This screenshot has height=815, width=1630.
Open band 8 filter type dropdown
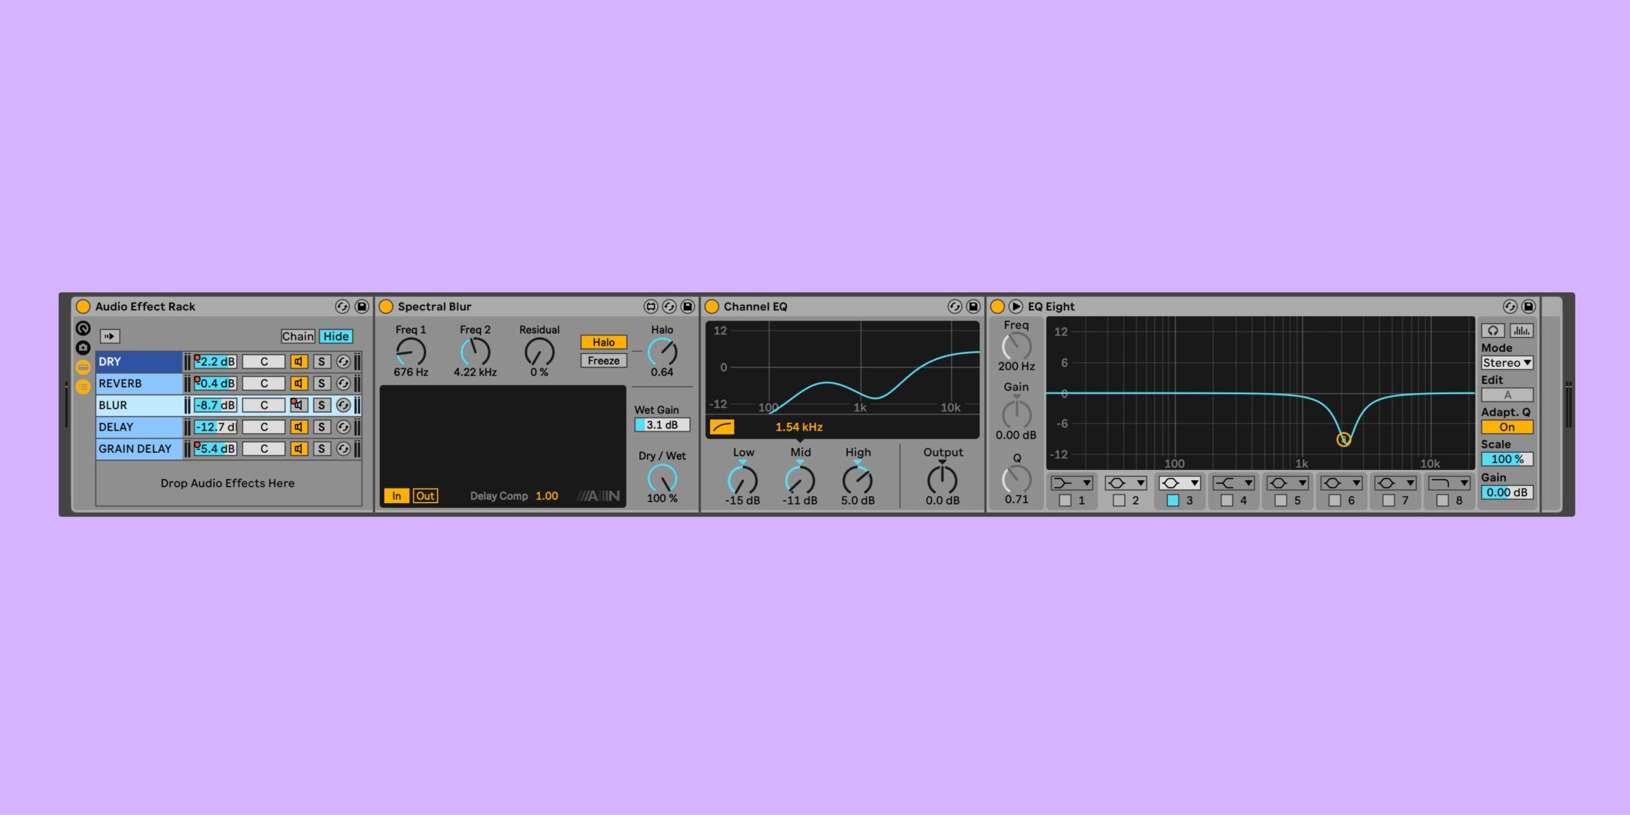click(1449, 483)
